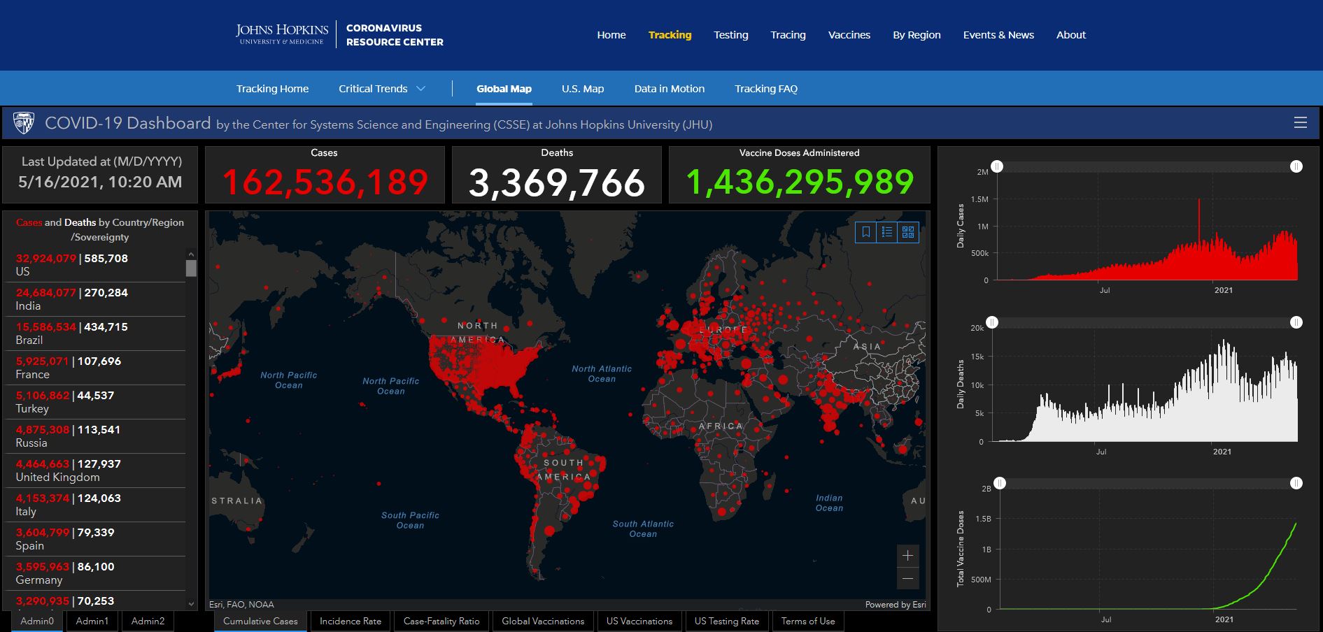This screenshot has height=632, width=1323.
Task: Open the Vaccines page in navigation
Action: (849, 35)
